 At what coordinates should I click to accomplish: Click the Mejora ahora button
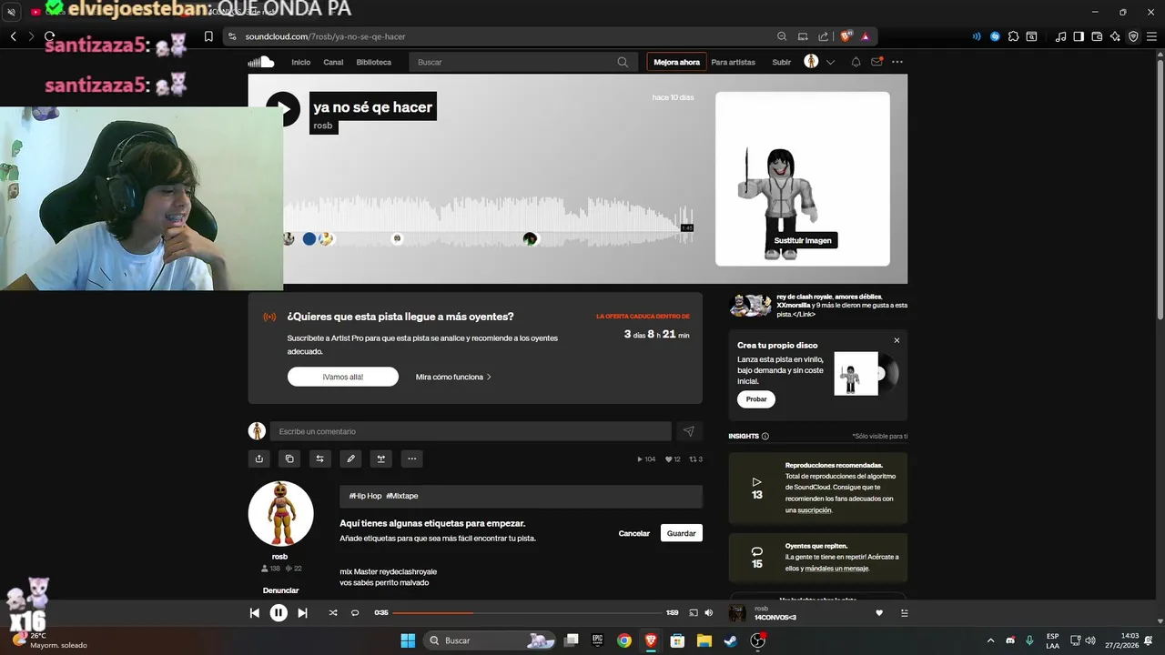pyautogui.click(x=676, y=62)
